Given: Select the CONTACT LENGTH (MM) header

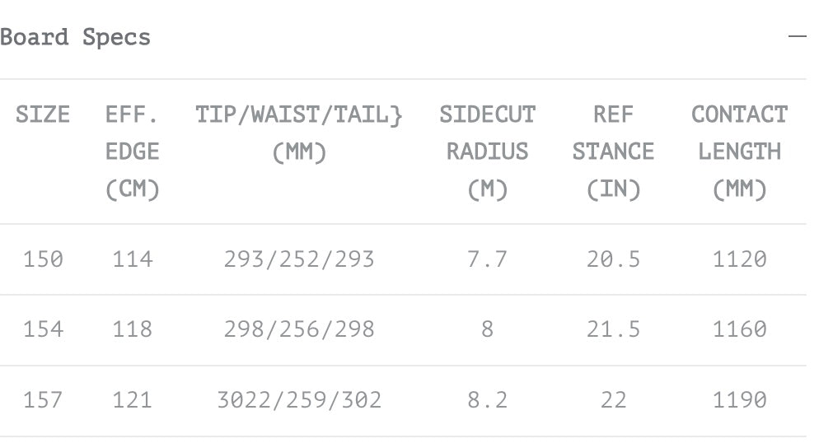Looking at the screenshot, I should [739, 152].
